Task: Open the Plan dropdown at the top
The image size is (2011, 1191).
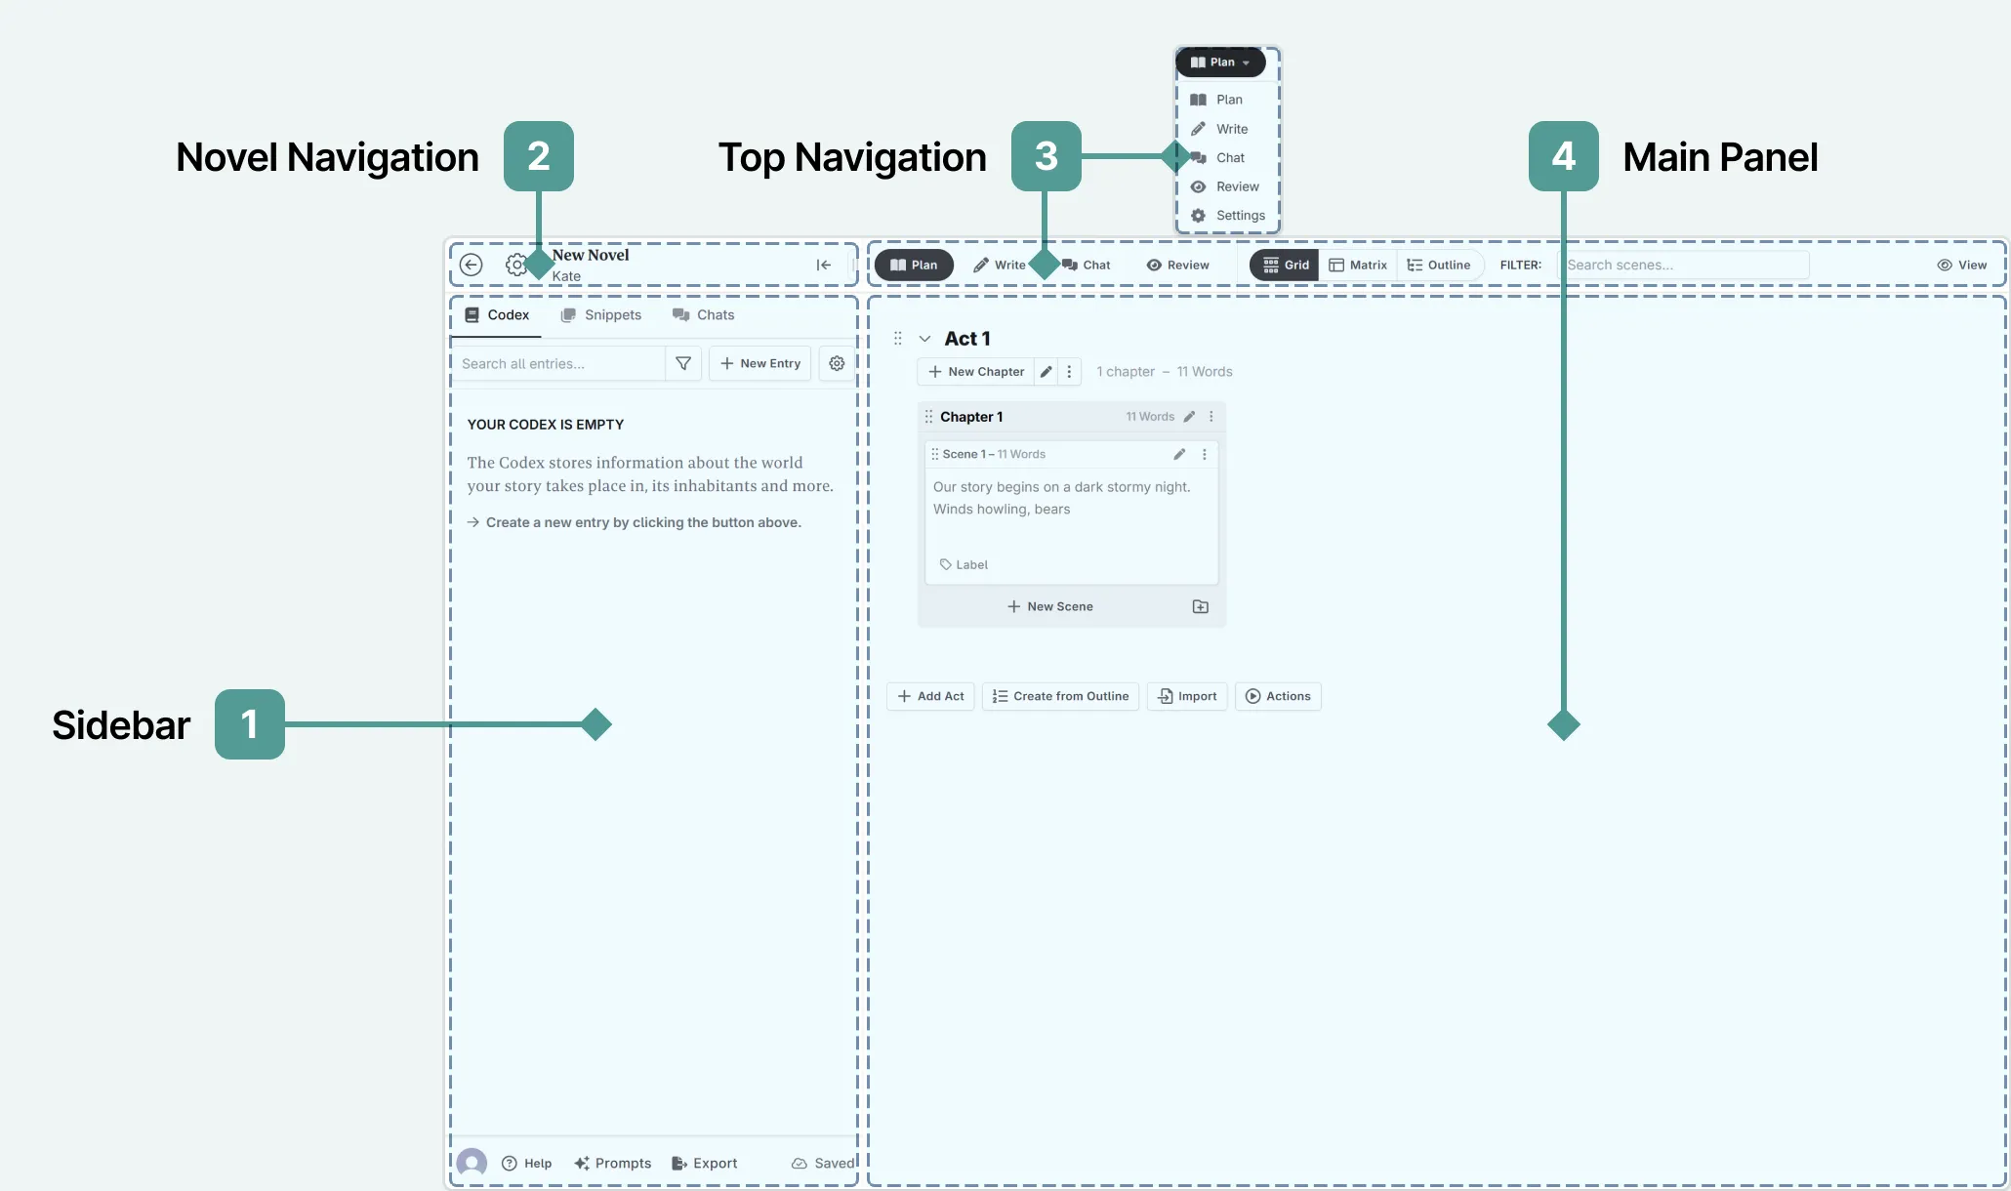Action: point(1219,62)
